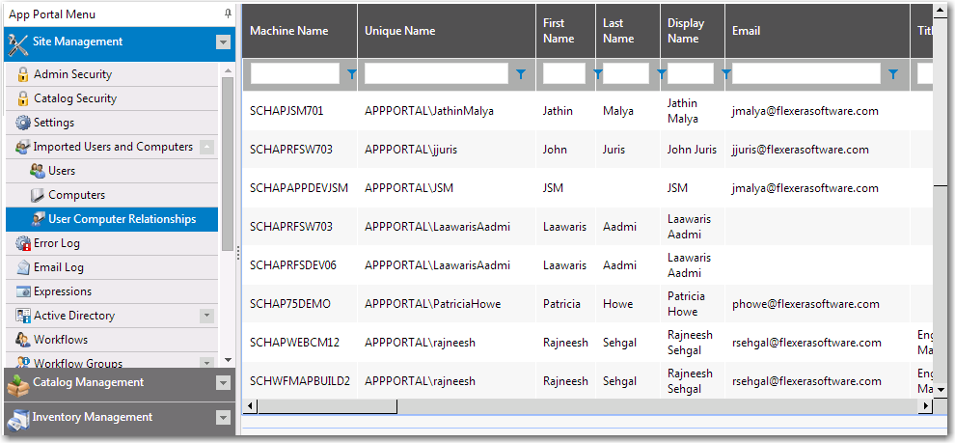The image size is (955, 443).
Task: Click filter icon for Machine Name column
Action: click(x=350, y=73)
